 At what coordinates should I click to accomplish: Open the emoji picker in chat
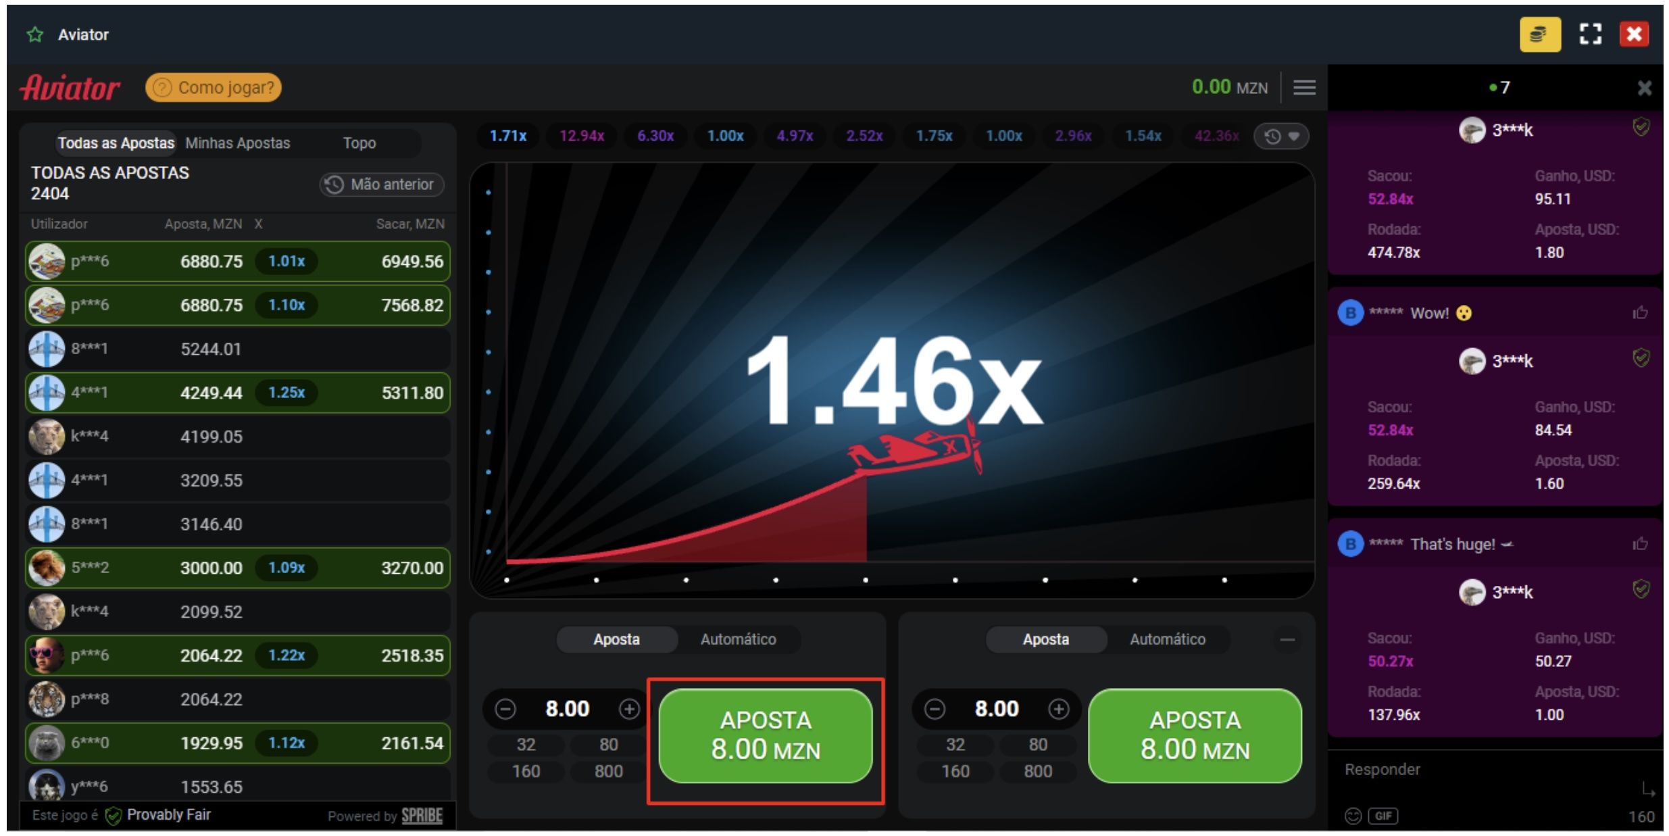pos(1353,816)
